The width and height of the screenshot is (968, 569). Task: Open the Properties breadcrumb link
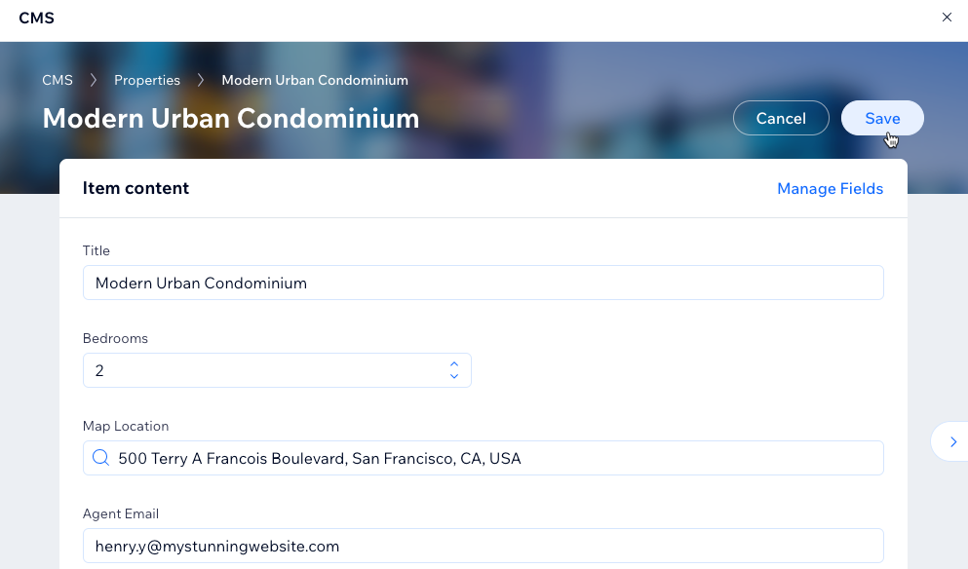coord(147,80)
